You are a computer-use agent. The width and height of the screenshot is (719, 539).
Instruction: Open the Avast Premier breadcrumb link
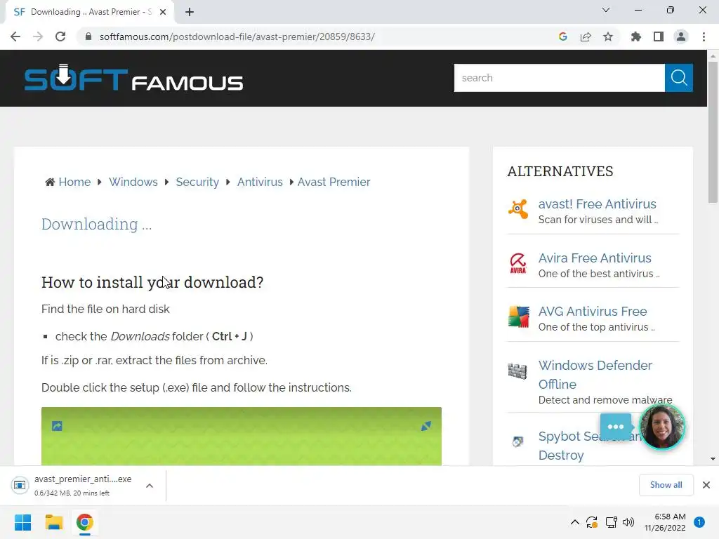(334, 182)
